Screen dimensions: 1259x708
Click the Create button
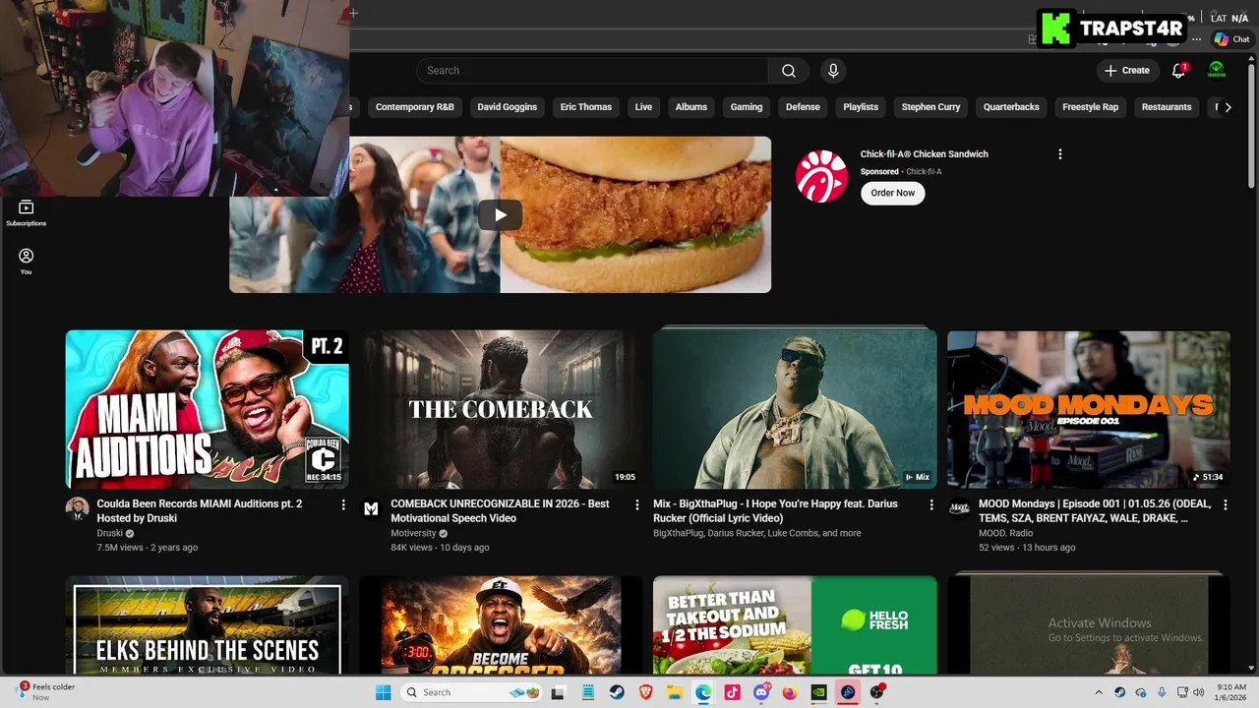point(1127,71)
